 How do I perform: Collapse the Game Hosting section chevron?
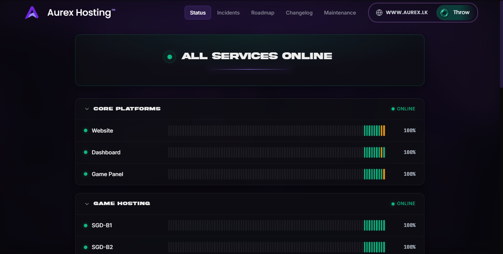[87, 204]
